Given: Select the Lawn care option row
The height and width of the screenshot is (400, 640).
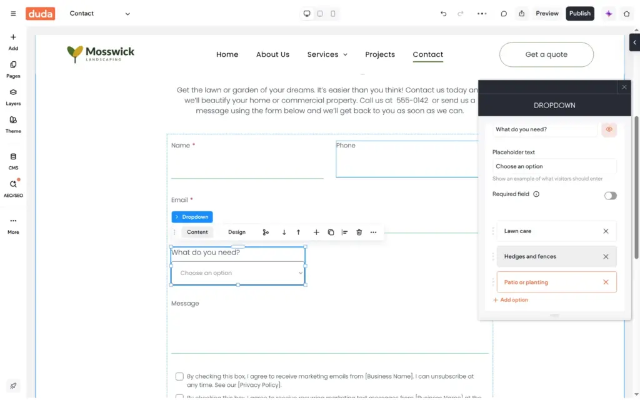Looking at the screenshot, I should 556,231.
